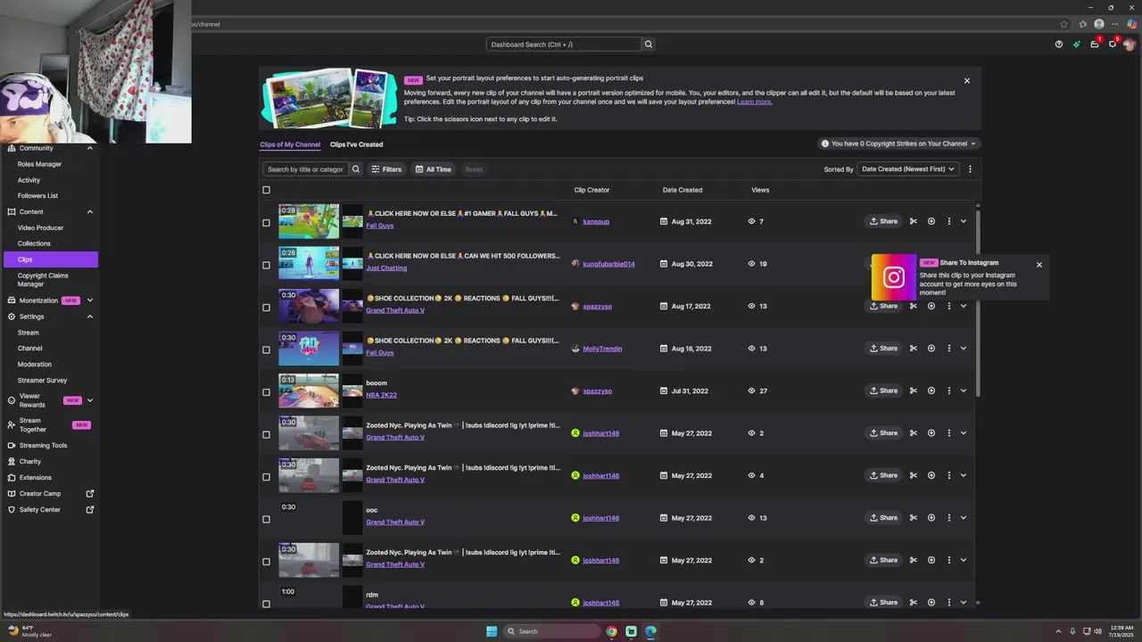Screen dimensions: 1142x642
Task: Open the Windows Start button
Action: [x=492, y=631]
